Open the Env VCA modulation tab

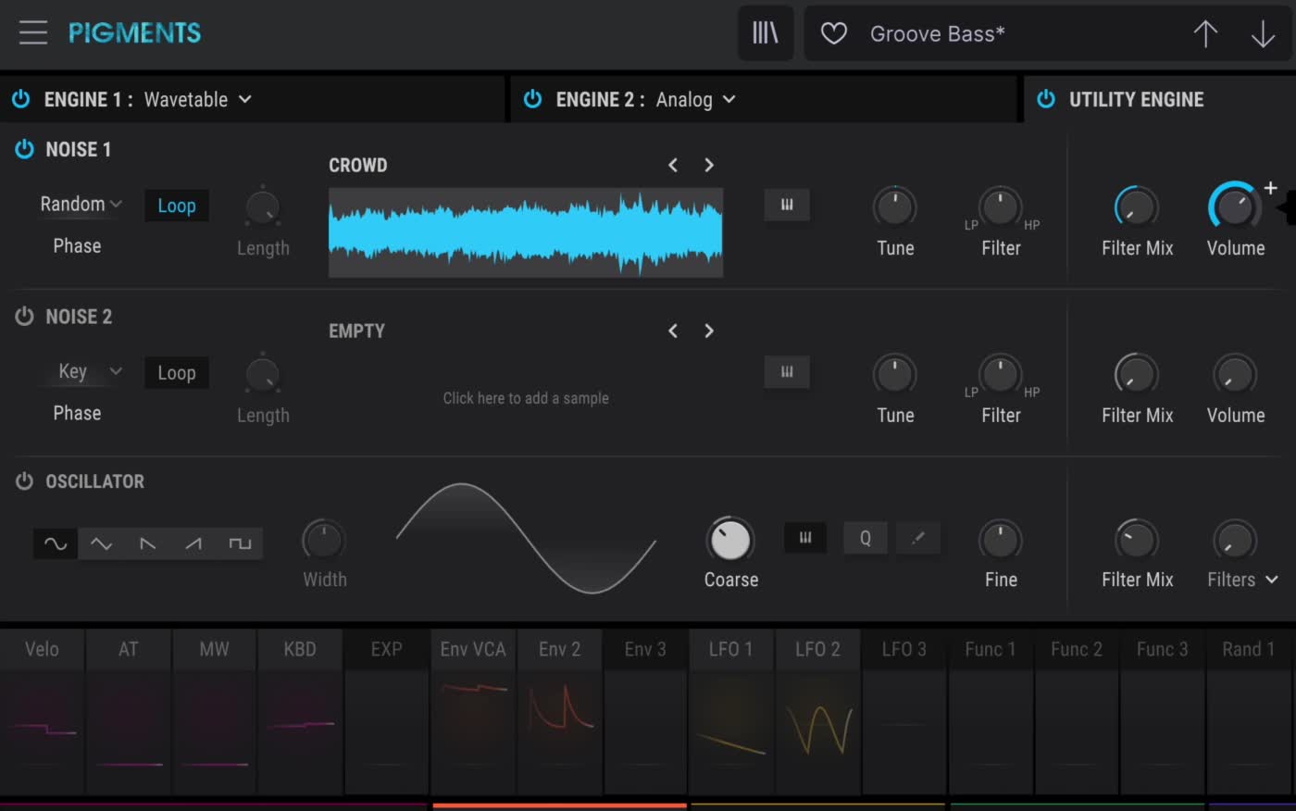tap(473, 649)
